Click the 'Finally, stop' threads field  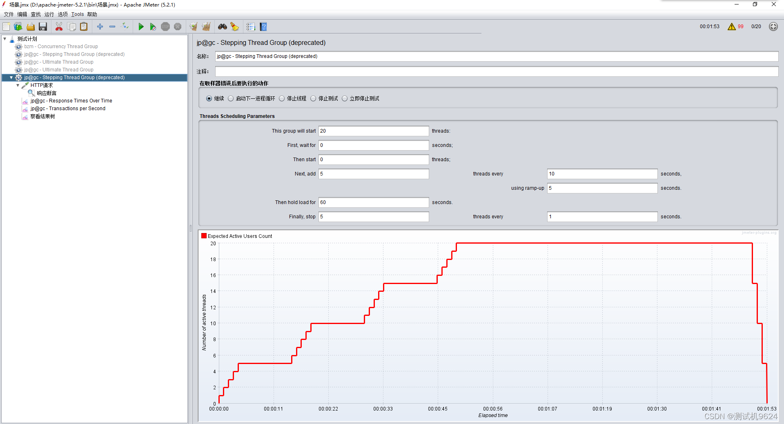(374, 217)
